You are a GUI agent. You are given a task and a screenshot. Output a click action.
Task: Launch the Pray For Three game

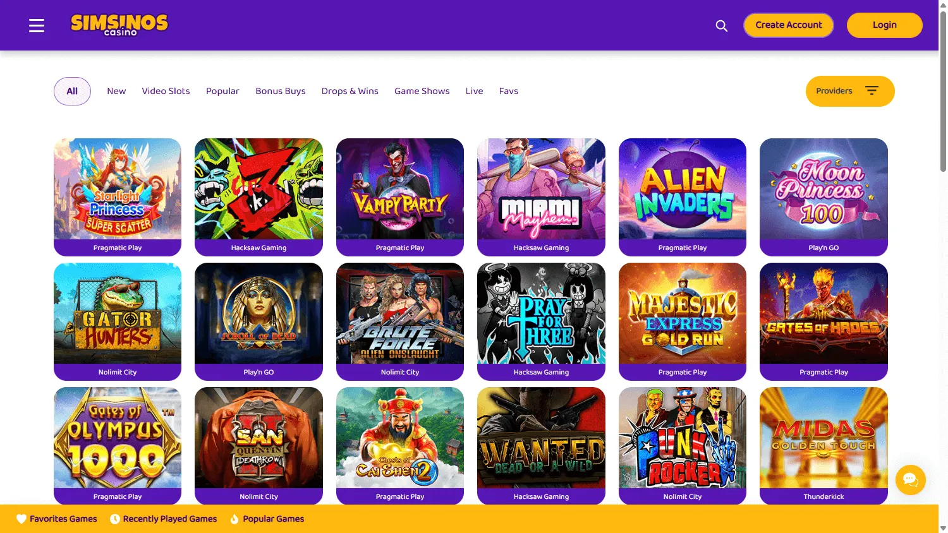pyautogui.click(x=541, y=321)
